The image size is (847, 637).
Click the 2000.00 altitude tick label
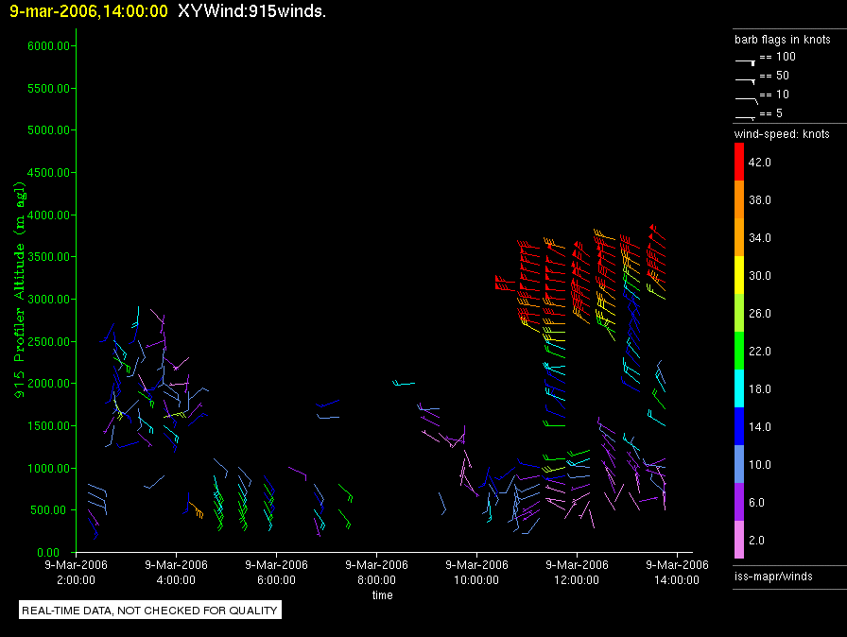[49, 384]
